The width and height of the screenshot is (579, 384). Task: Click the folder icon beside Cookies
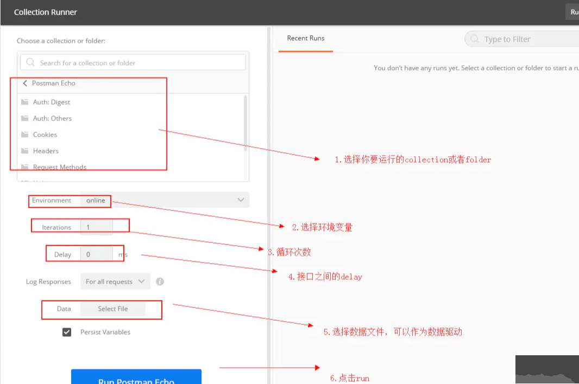click(25, 135)
